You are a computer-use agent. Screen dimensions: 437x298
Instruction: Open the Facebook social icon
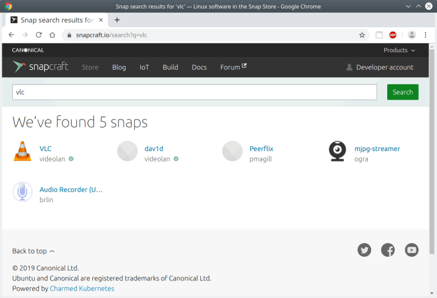click(x=388, y=250)
